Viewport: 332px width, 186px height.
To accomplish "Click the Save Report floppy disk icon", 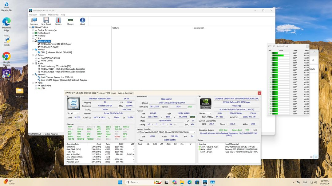I will tap(46, 21).
